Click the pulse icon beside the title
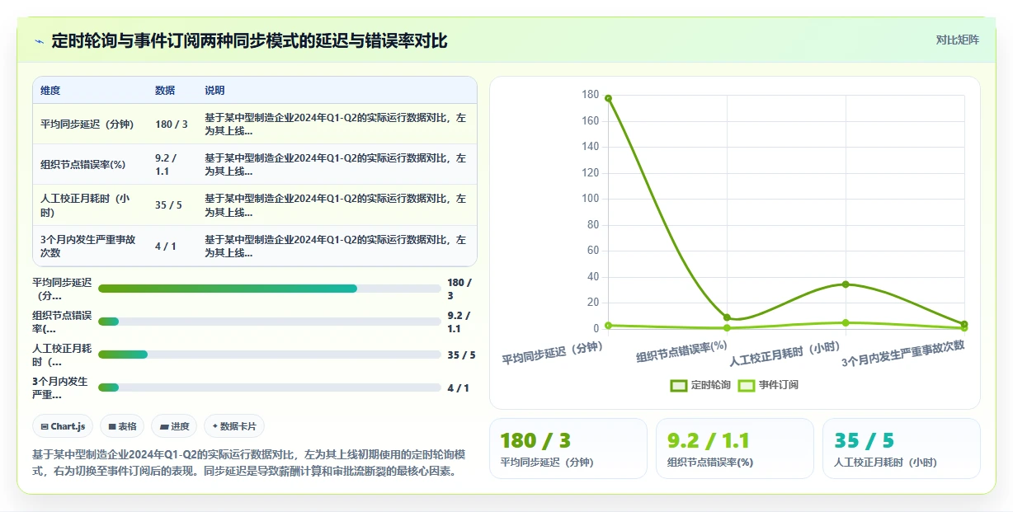Viewport: 1013px width, 512px height. pyautogui.click(x=39, y=41)
